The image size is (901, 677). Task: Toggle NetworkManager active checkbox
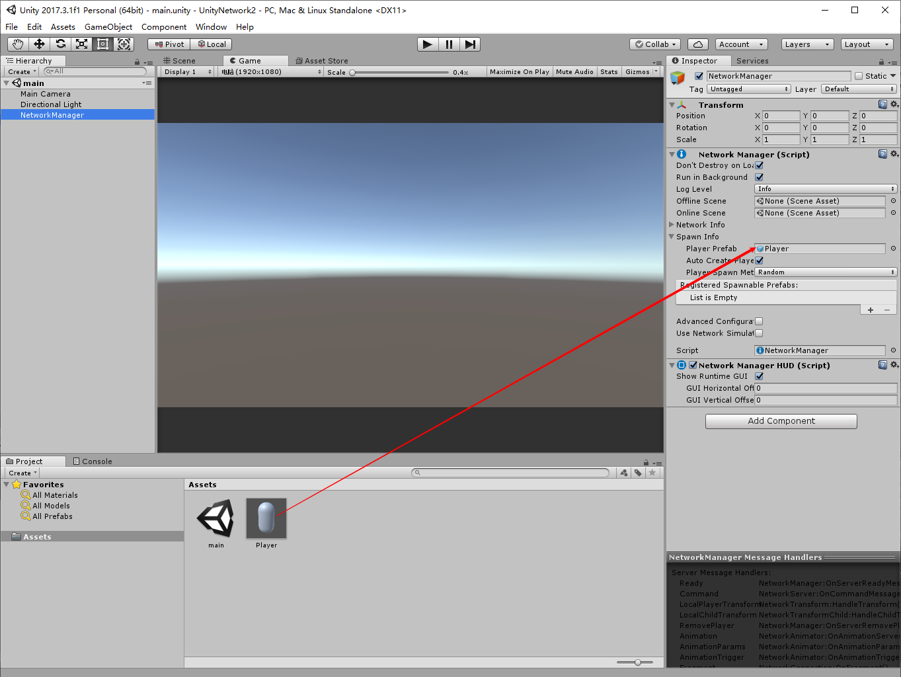point(699,76)
